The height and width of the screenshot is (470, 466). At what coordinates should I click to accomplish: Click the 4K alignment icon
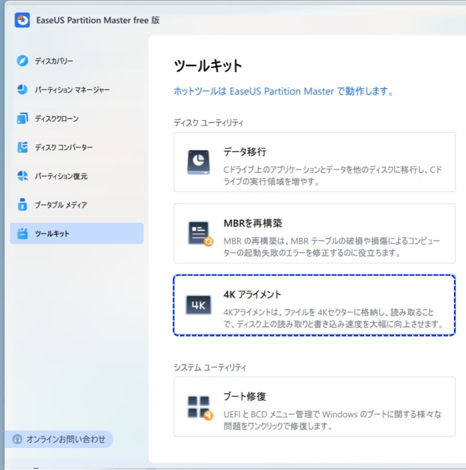198,305
